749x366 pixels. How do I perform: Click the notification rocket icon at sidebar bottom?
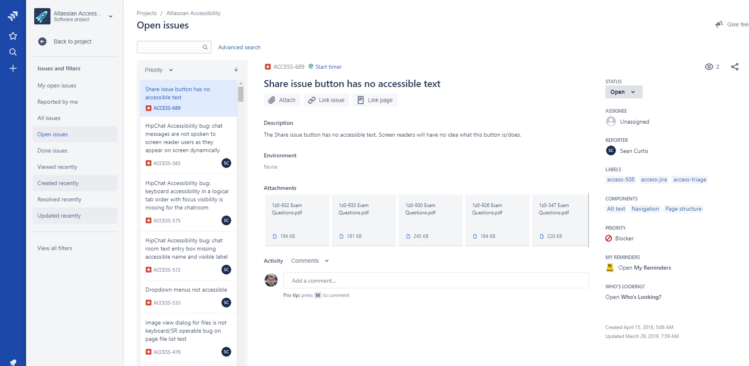(x=13, y=362)
